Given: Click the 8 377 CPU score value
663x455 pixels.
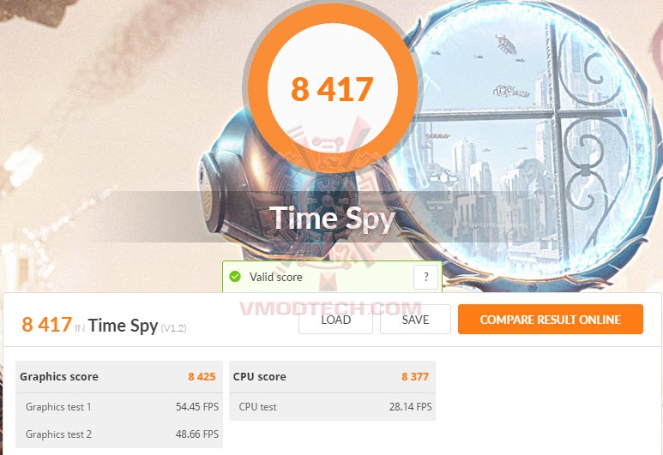Looking at the screenshot, I should pyautogui.click(x=414, y=376).
